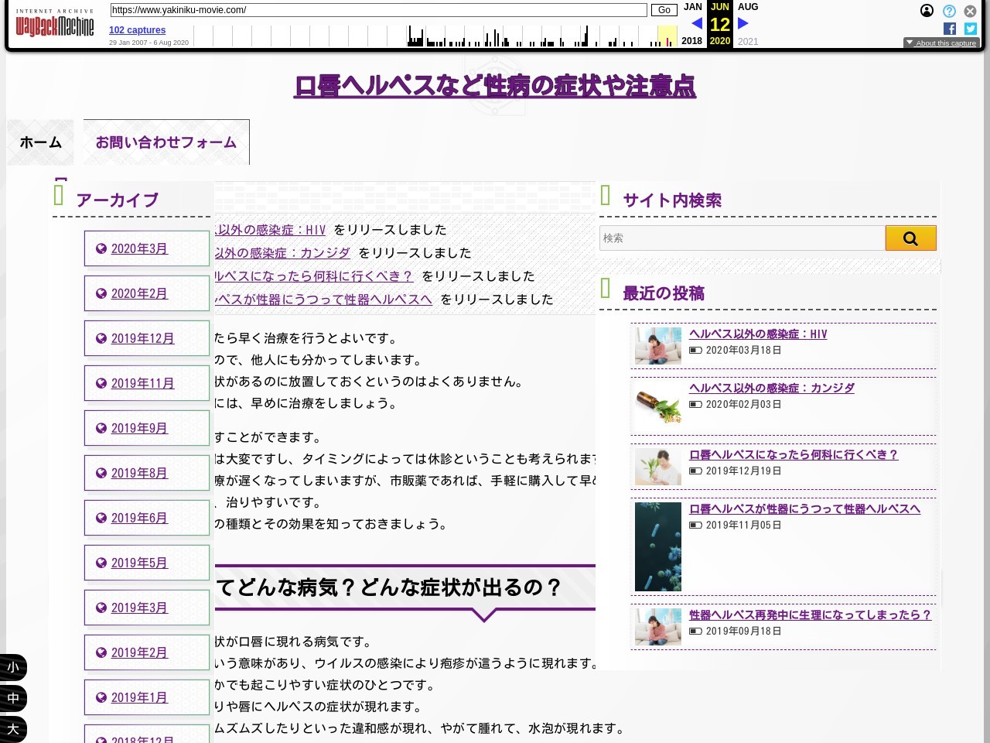
Task: Open the Wayback Machine help icon
Action: click(x=949, y=11)
